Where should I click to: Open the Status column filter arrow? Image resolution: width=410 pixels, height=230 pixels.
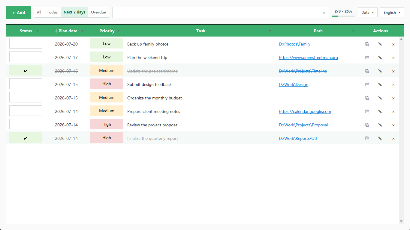(38, 31)
